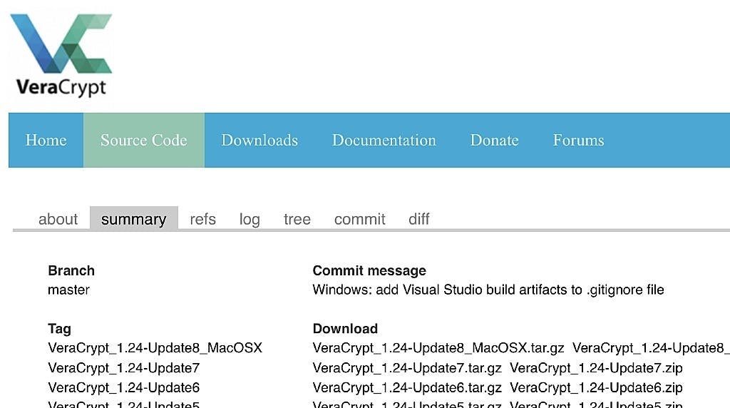Download VeraCrypt_1.24-Update7.zip

click(596, 368)
